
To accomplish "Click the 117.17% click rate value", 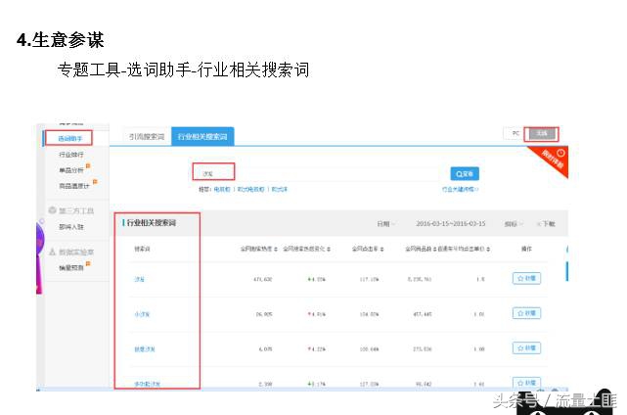I will point(369,279).
